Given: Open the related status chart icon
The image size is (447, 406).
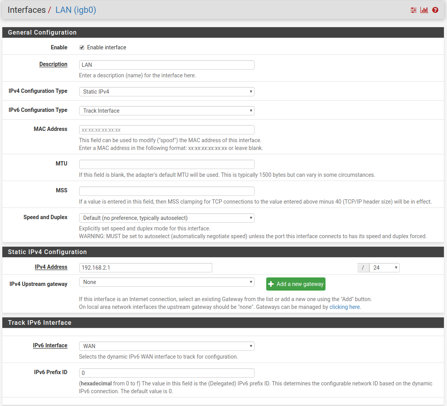Looking at the screenshot, I should click(424, 10).
